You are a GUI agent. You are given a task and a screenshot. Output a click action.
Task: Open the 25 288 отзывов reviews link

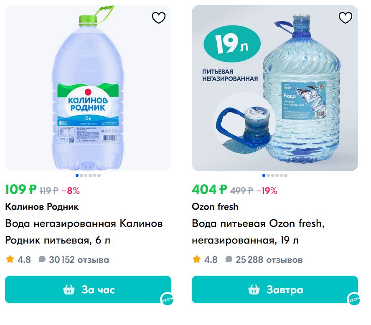pos(269,260)
